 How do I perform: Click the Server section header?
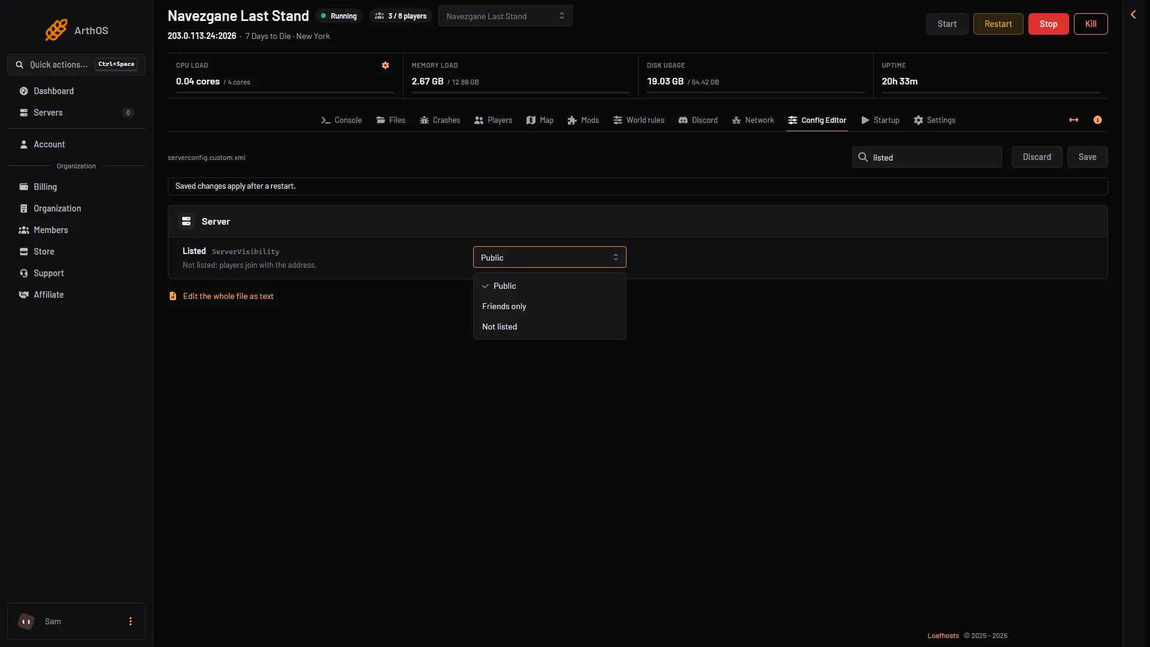tap(637, 221)
